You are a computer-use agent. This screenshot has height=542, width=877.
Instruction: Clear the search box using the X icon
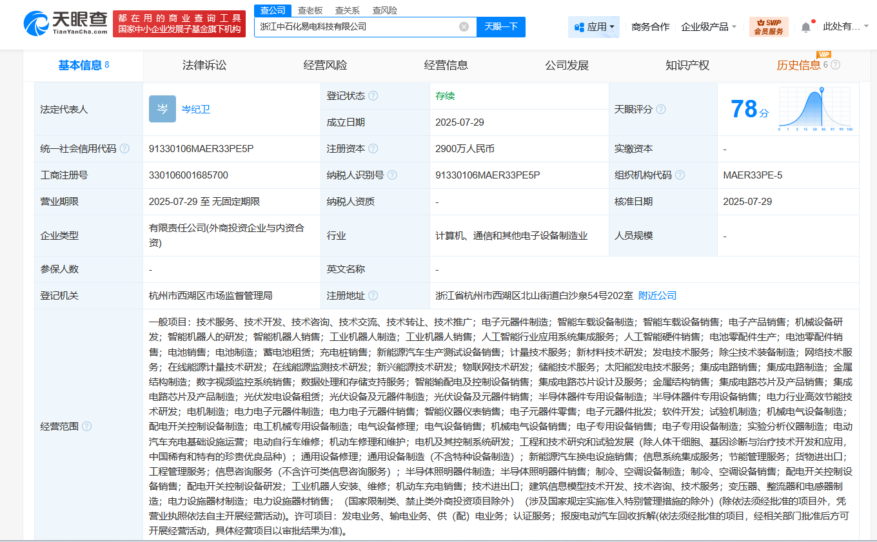point(463,26)
